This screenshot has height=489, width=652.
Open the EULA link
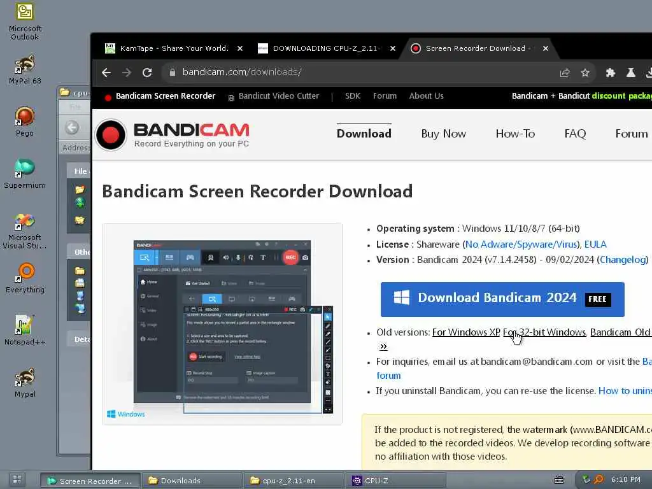coord(595,244)
